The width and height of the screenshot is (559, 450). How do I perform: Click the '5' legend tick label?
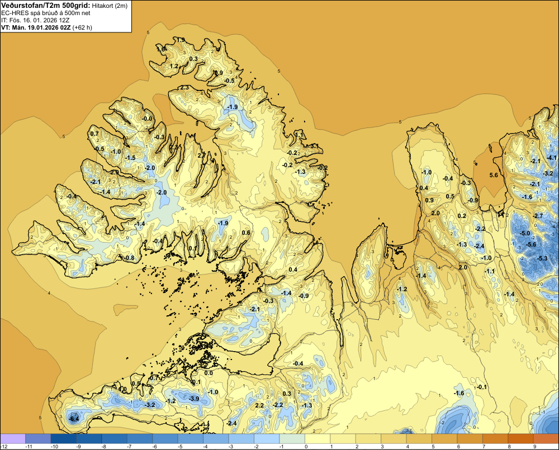click(x=433, y=447)
